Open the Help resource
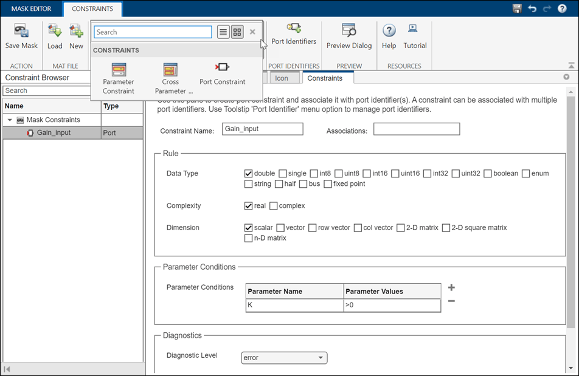 pos(389,36)
